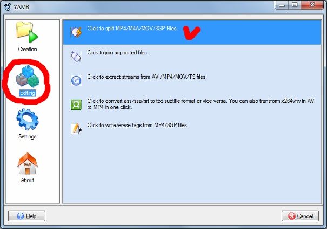Choose 'Click to extract streams from AVI/MP4/MOV/TS files'

coord(147,77)
